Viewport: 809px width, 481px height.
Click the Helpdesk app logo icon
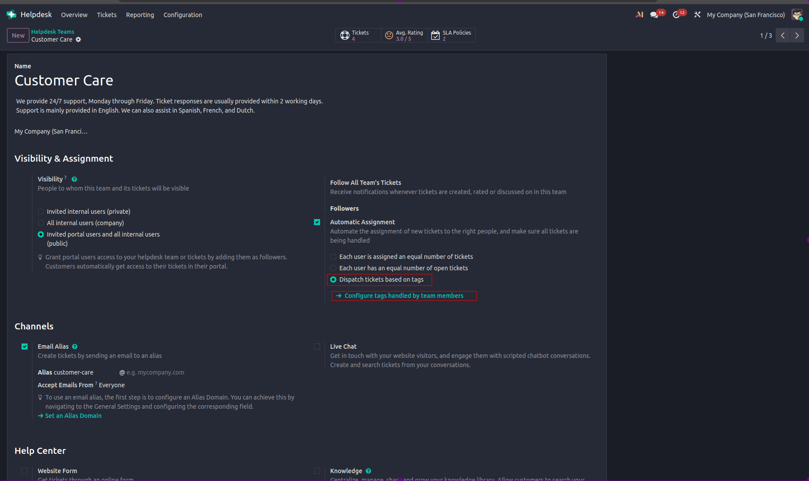tap(11, 14)
